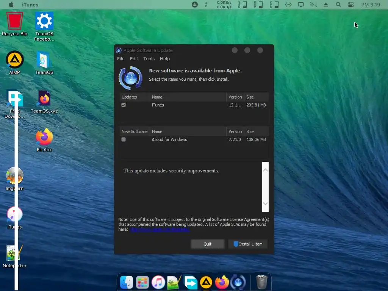Open the Recycle Bin desktop icon
Screen dimensions: 388x291
click(x=15, y=21)
